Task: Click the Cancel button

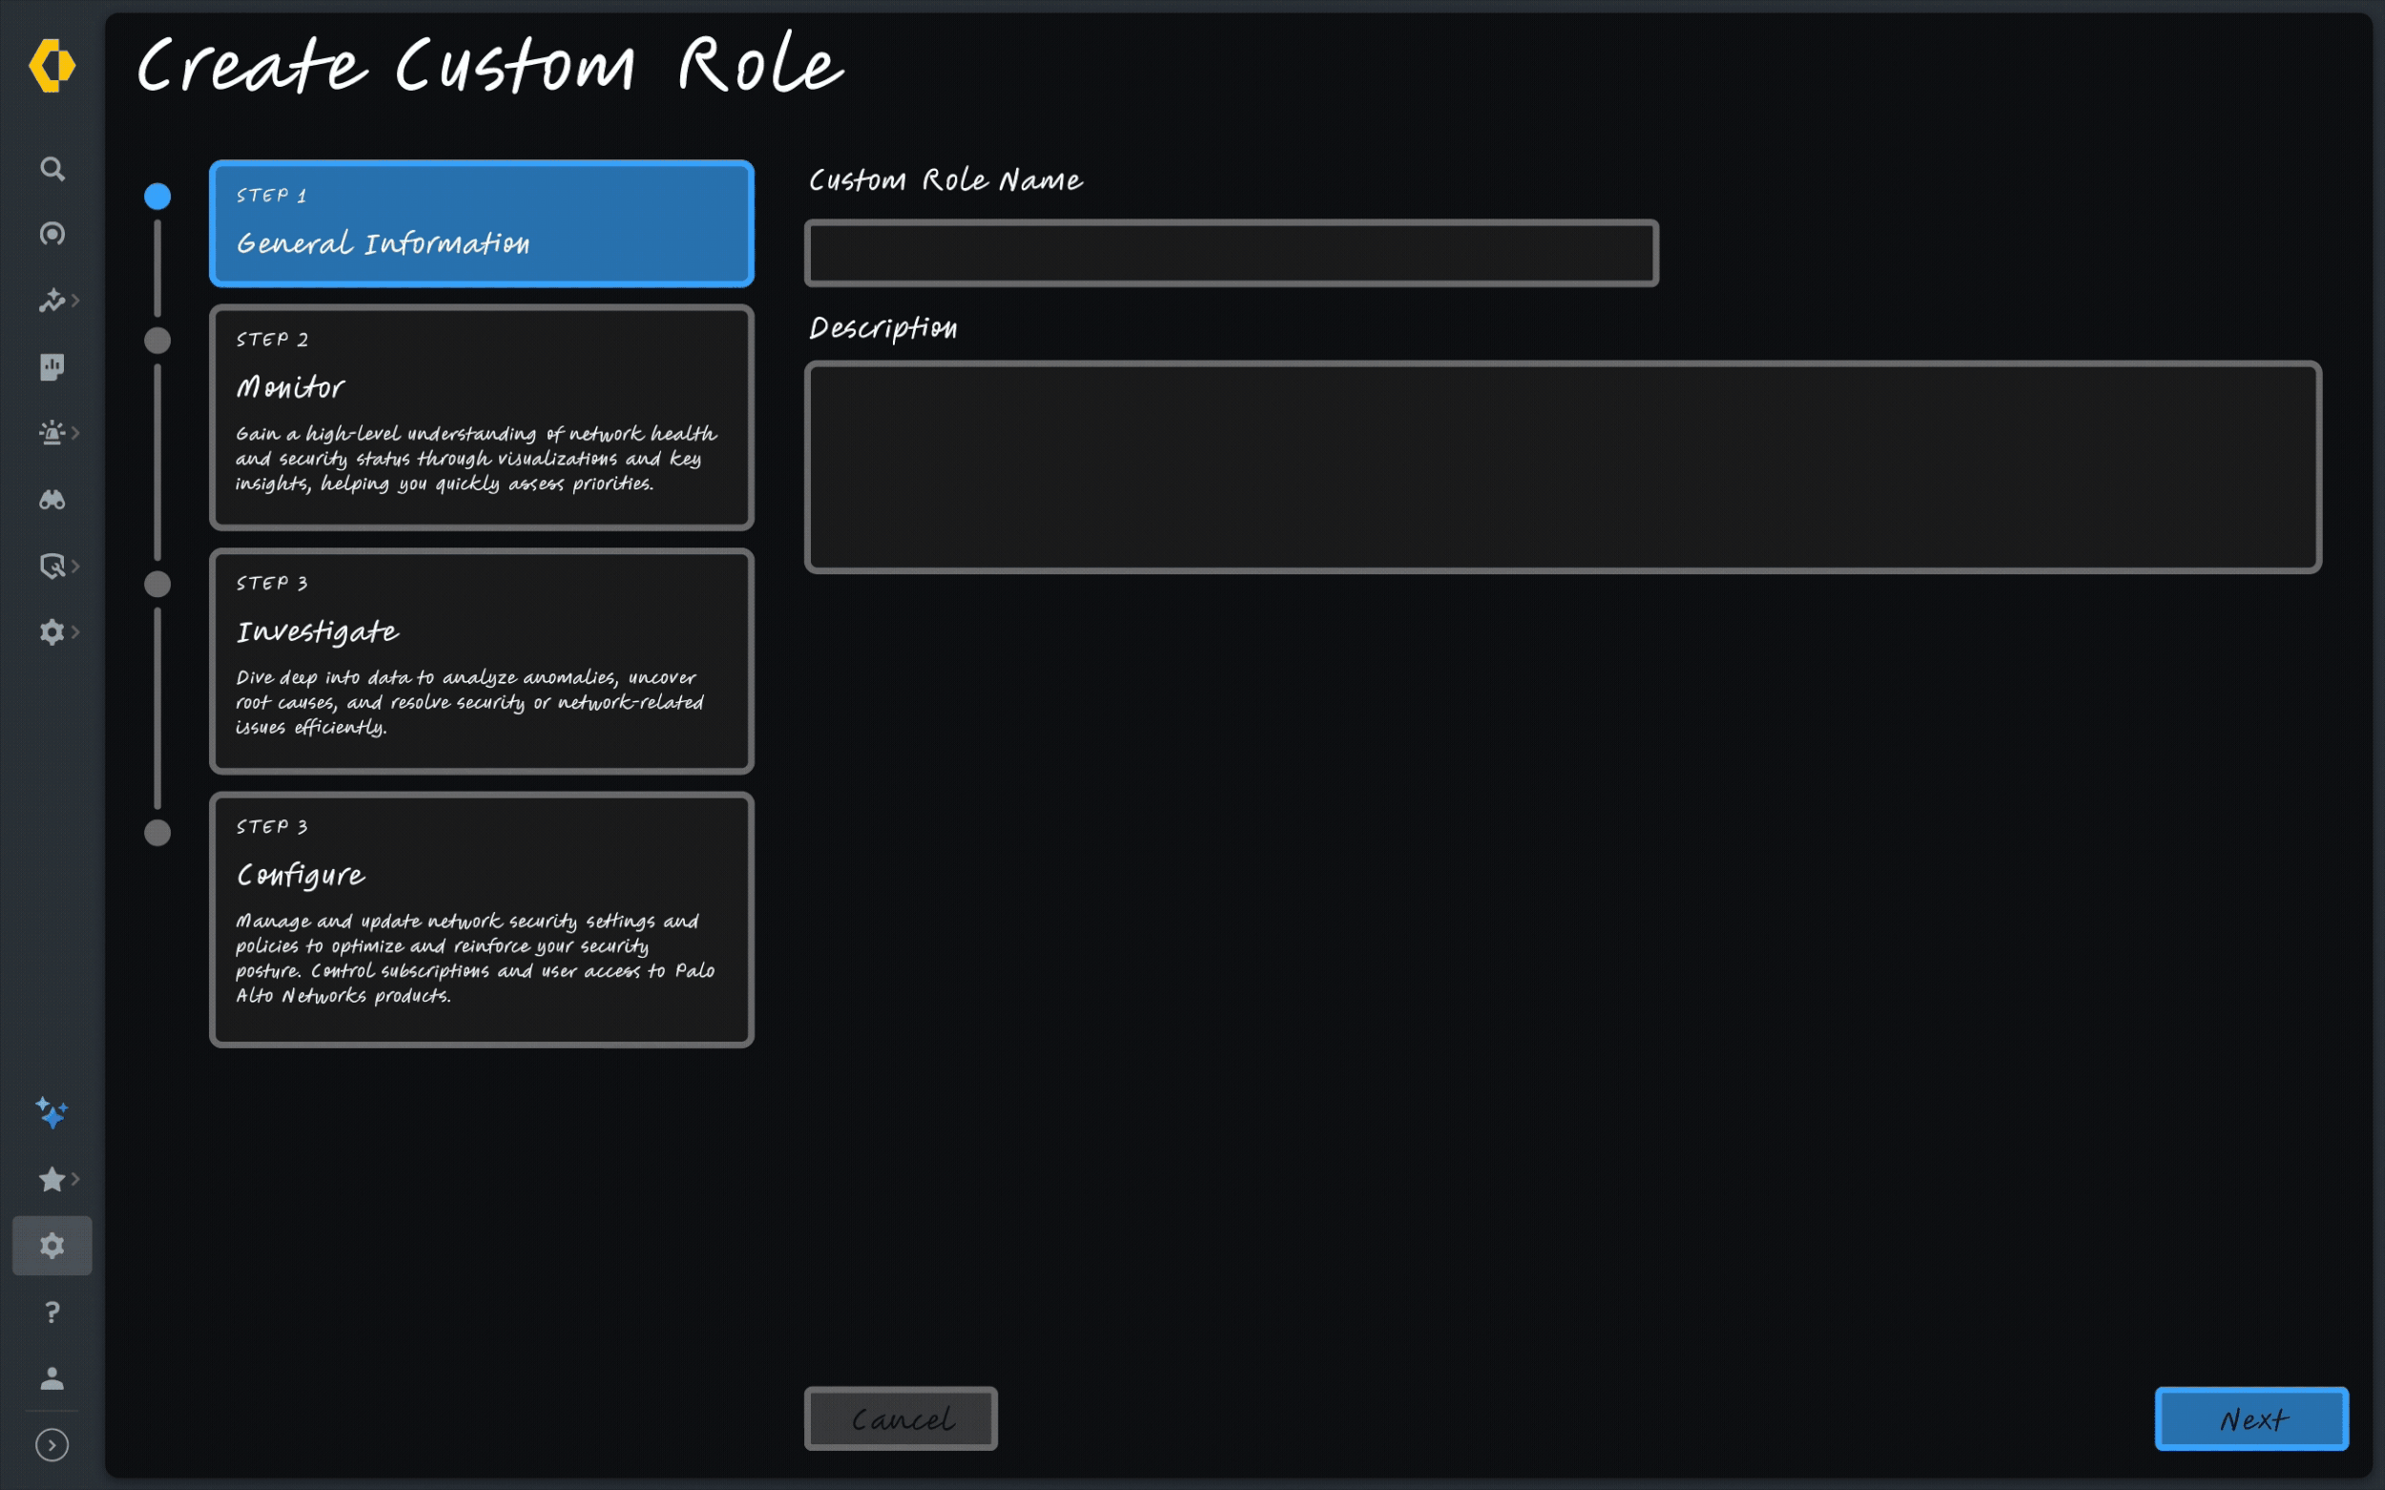Action: tap(900, 1418)
